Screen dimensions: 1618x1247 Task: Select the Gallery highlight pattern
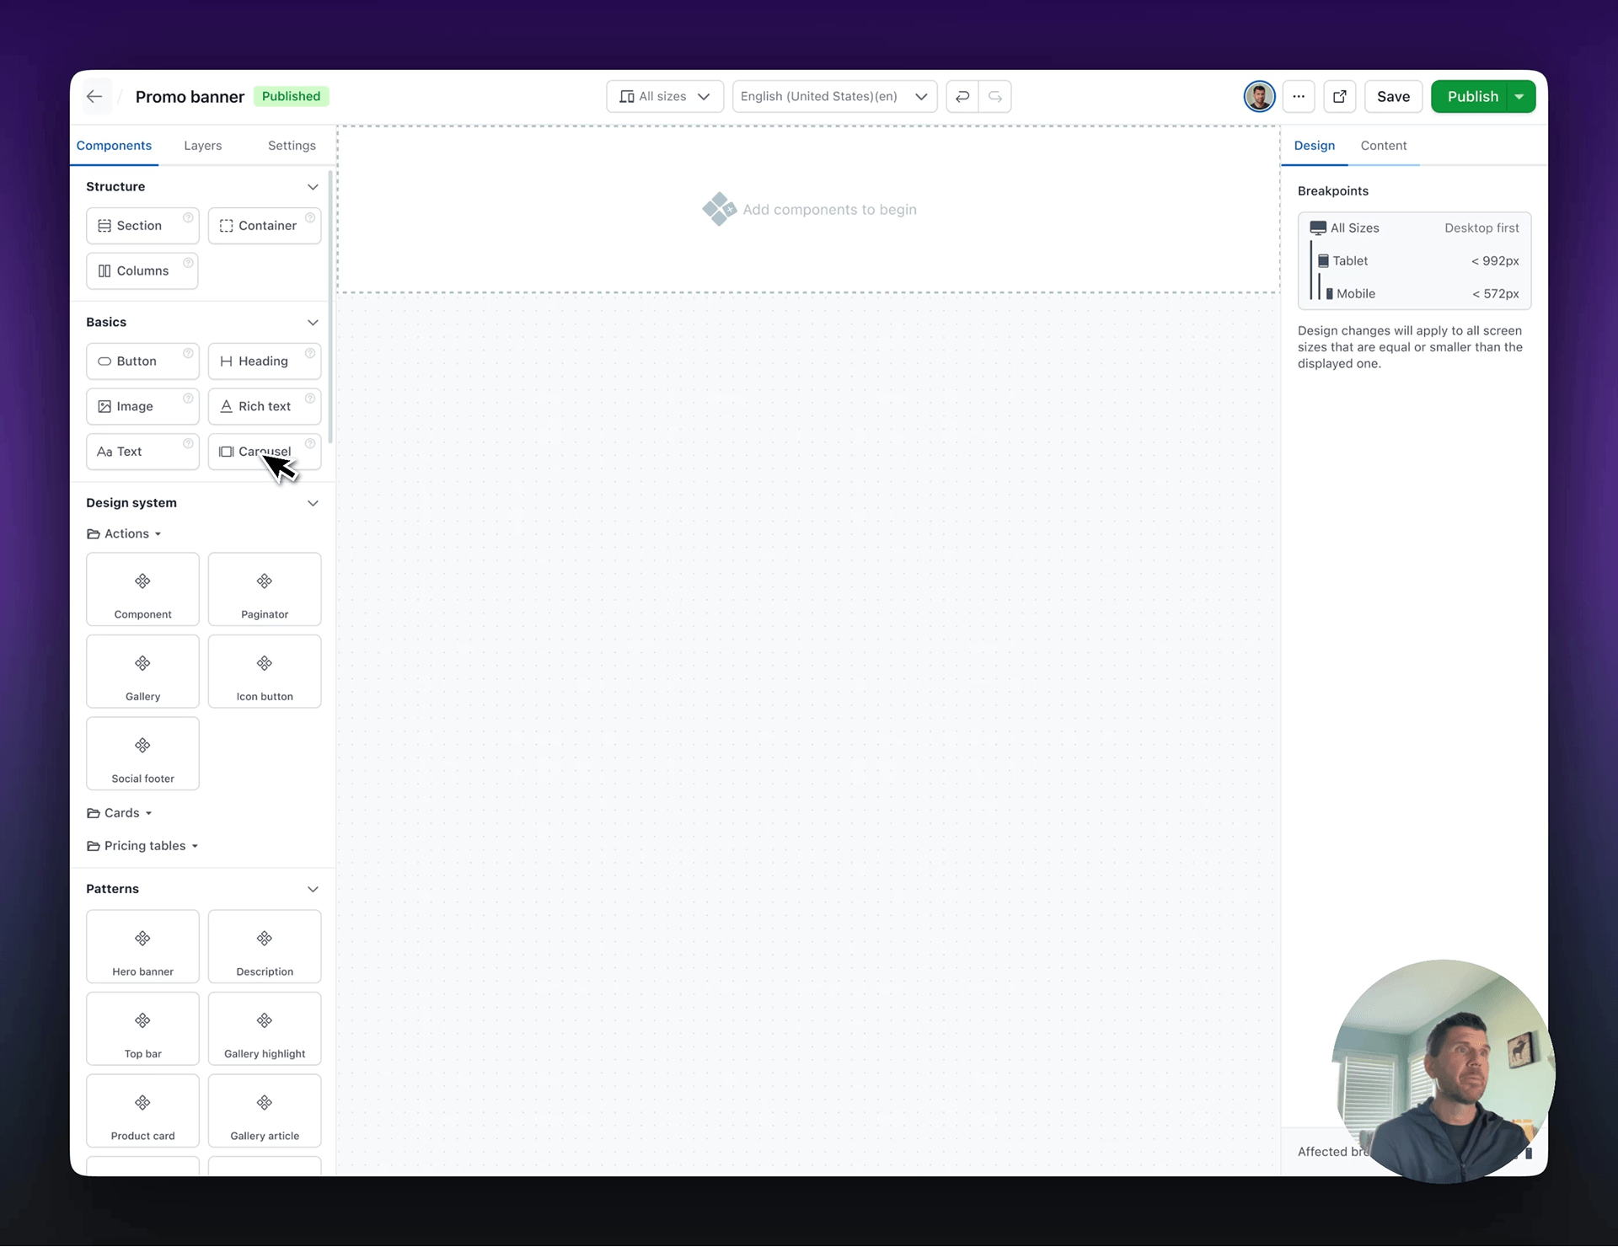(265, 1029)
